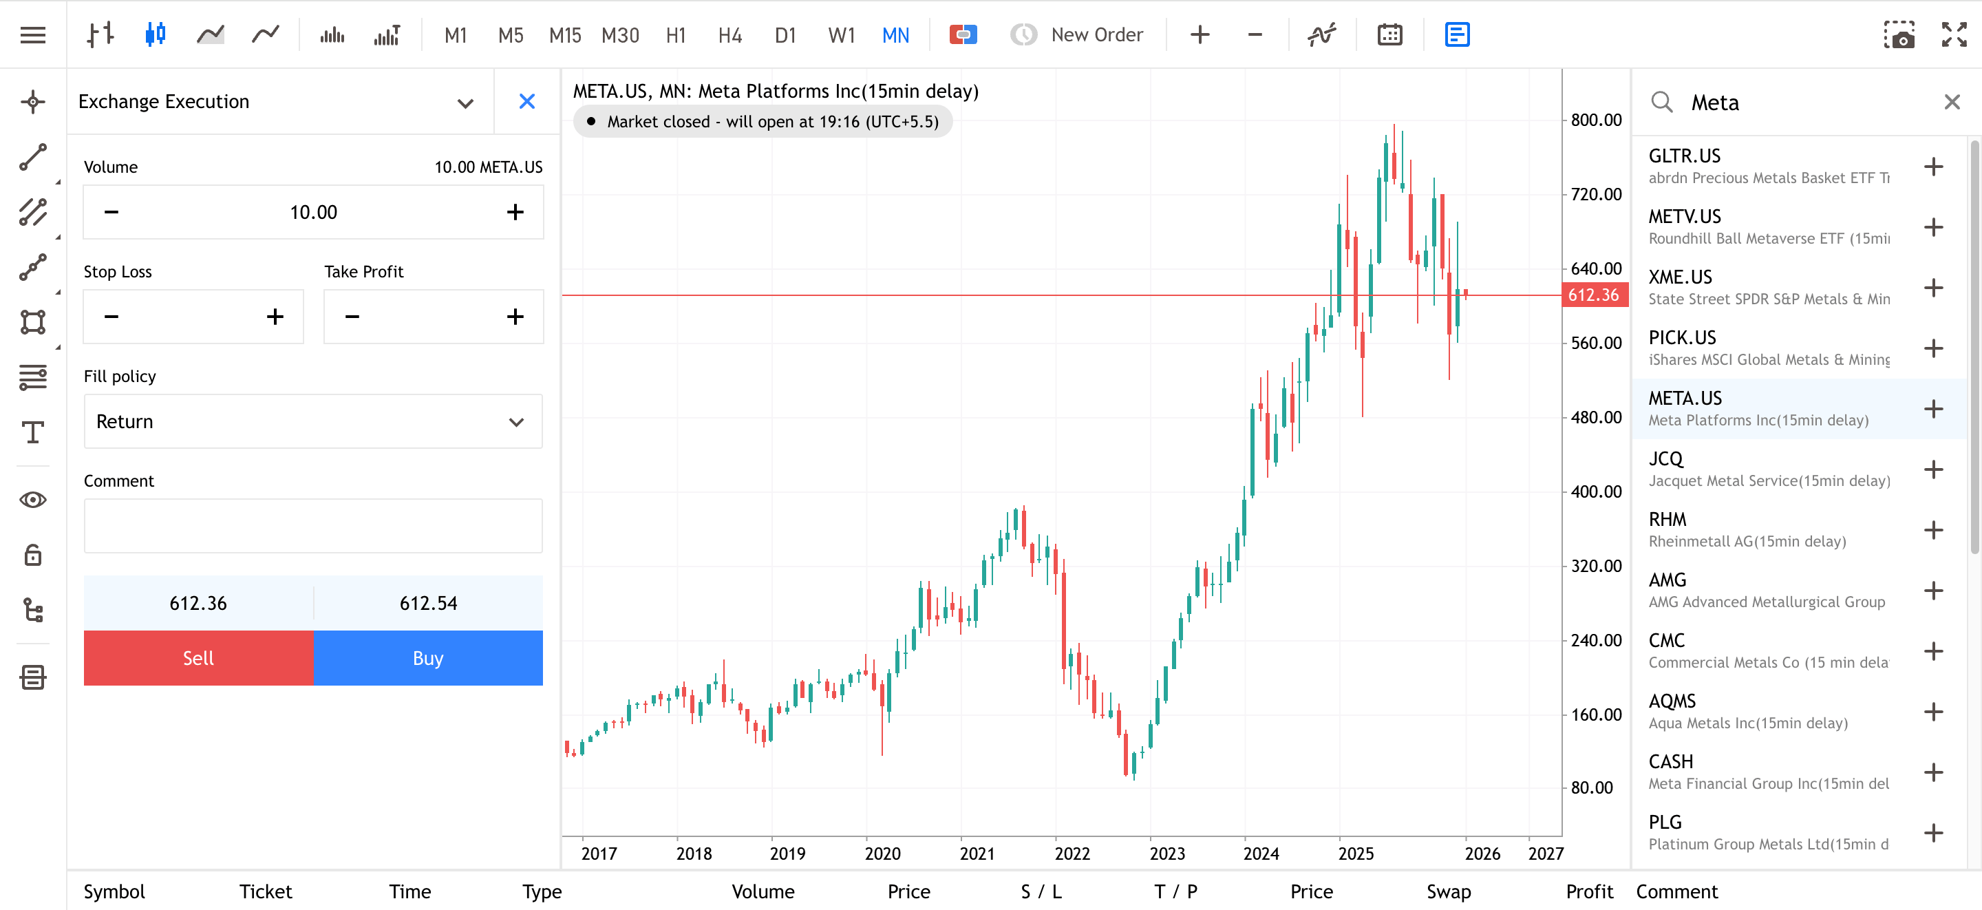Select the polyline path drawing tool
Image resolution: width=1982 pixels, height=910 pixels.
pyautogui.click(x=33, y=267)
